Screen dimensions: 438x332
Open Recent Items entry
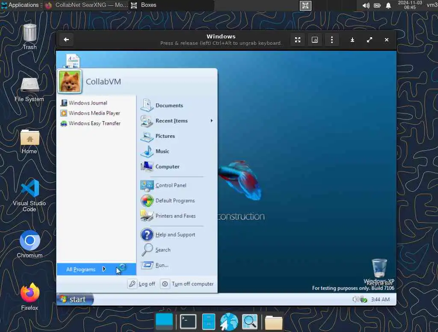coord(164,121)
